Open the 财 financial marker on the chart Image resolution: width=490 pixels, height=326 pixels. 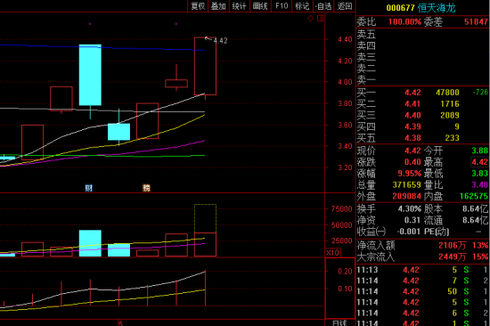89,188
